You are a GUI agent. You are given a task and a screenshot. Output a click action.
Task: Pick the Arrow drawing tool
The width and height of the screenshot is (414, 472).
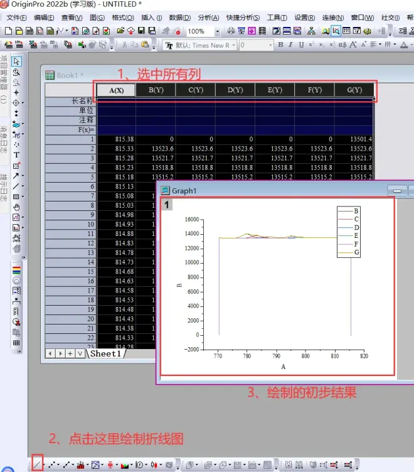(16, 176)
